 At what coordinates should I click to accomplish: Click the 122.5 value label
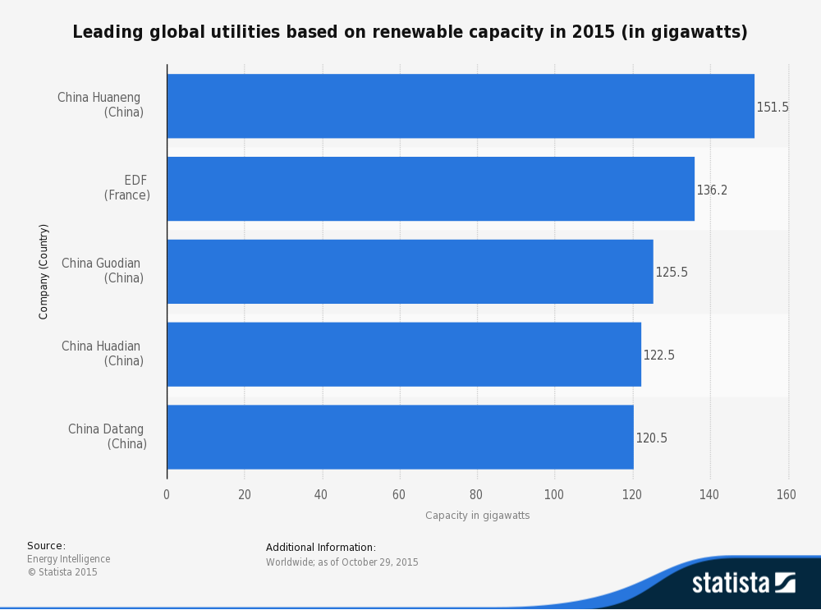(658, 355)
